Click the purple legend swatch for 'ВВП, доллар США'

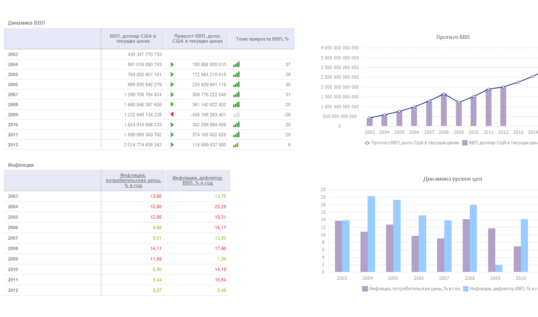(465, 143)
